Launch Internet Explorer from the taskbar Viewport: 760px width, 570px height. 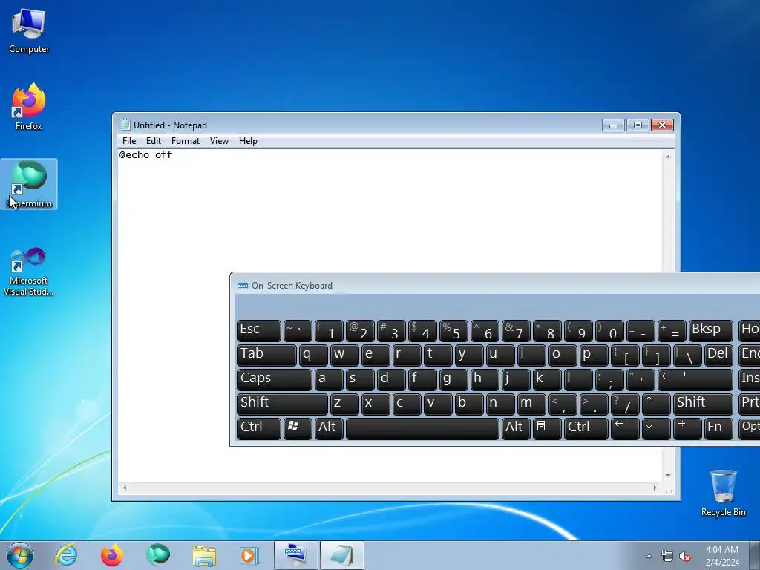point(66,555)
